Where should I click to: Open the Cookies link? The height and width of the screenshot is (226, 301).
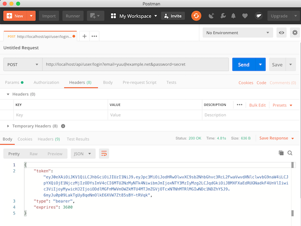coord(246,83)
